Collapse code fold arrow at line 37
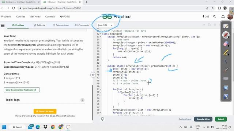Screen dimensions: 234x131 tap(101, 48)
